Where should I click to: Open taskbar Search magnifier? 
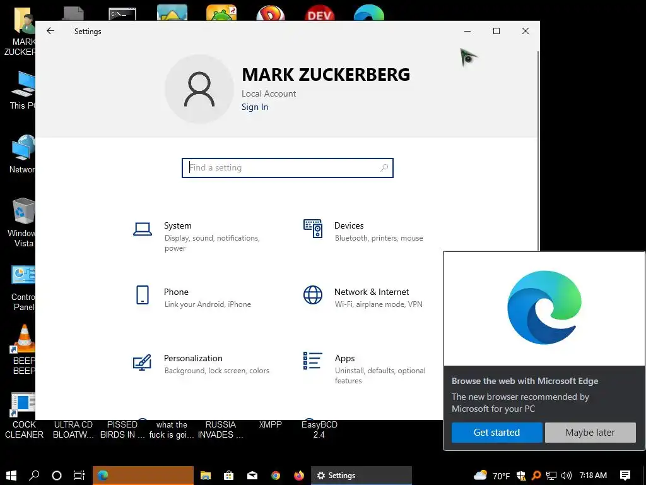[x=34, y=475]
